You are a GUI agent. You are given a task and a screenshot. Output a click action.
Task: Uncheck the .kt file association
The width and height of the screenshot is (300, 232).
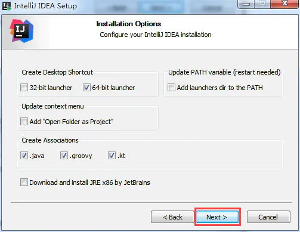[112, 156]
